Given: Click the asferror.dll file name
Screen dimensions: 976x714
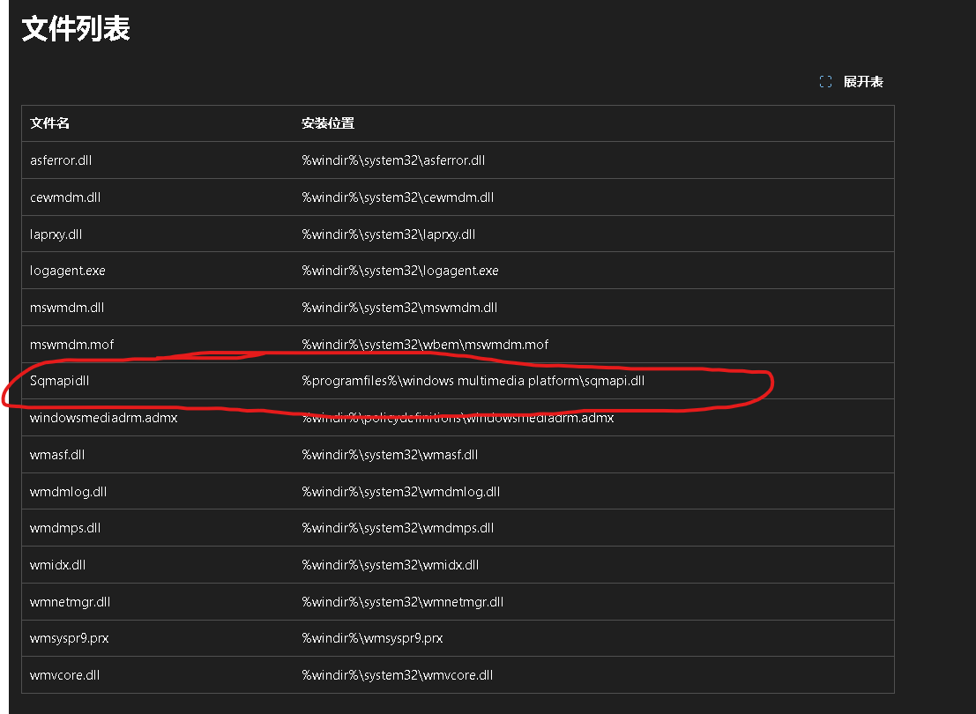Looking at the screenshot, I should 61,160.
